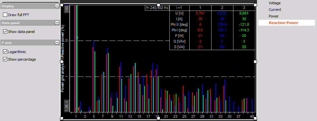This screenshot has width=317, height=121.
Task: Click the green voltage value 0,681
Action: coord(244,14)
